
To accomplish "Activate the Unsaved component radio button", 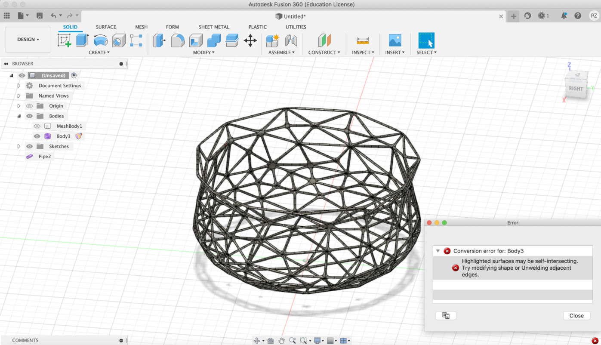I will coord(74,75).
